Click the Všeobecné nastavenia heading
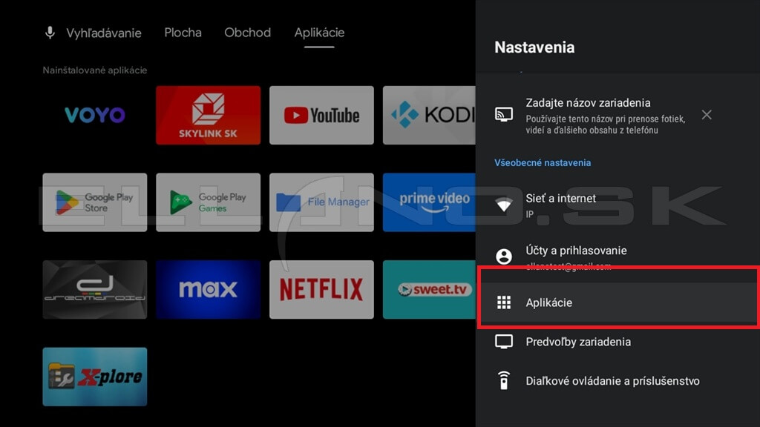The height and width of the screenshot is (427, 760). pyautogui.click(x=543, y=162)
